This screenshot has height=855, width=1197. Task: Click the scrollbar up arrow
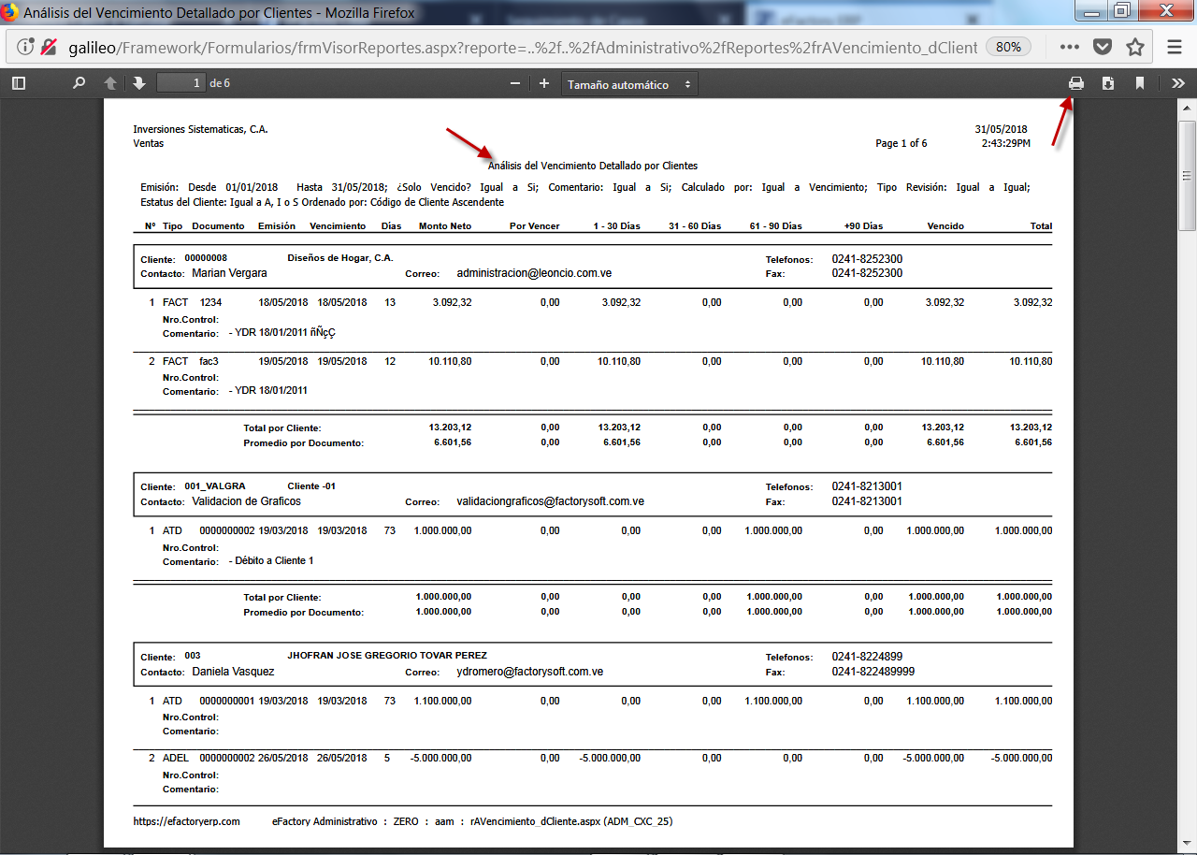point(1188,109)
